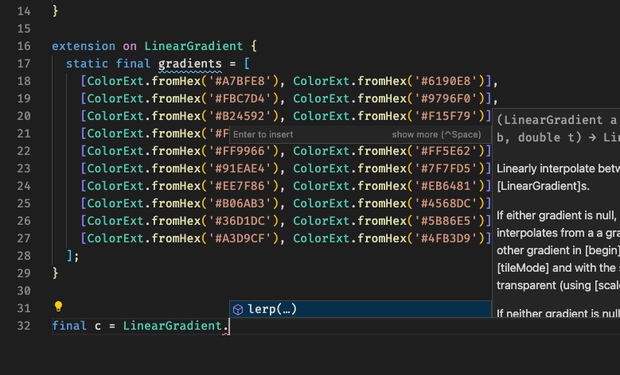Click the 'static' keyword before gradients
This screenshot has height=375, width=620.
(87, 64)
